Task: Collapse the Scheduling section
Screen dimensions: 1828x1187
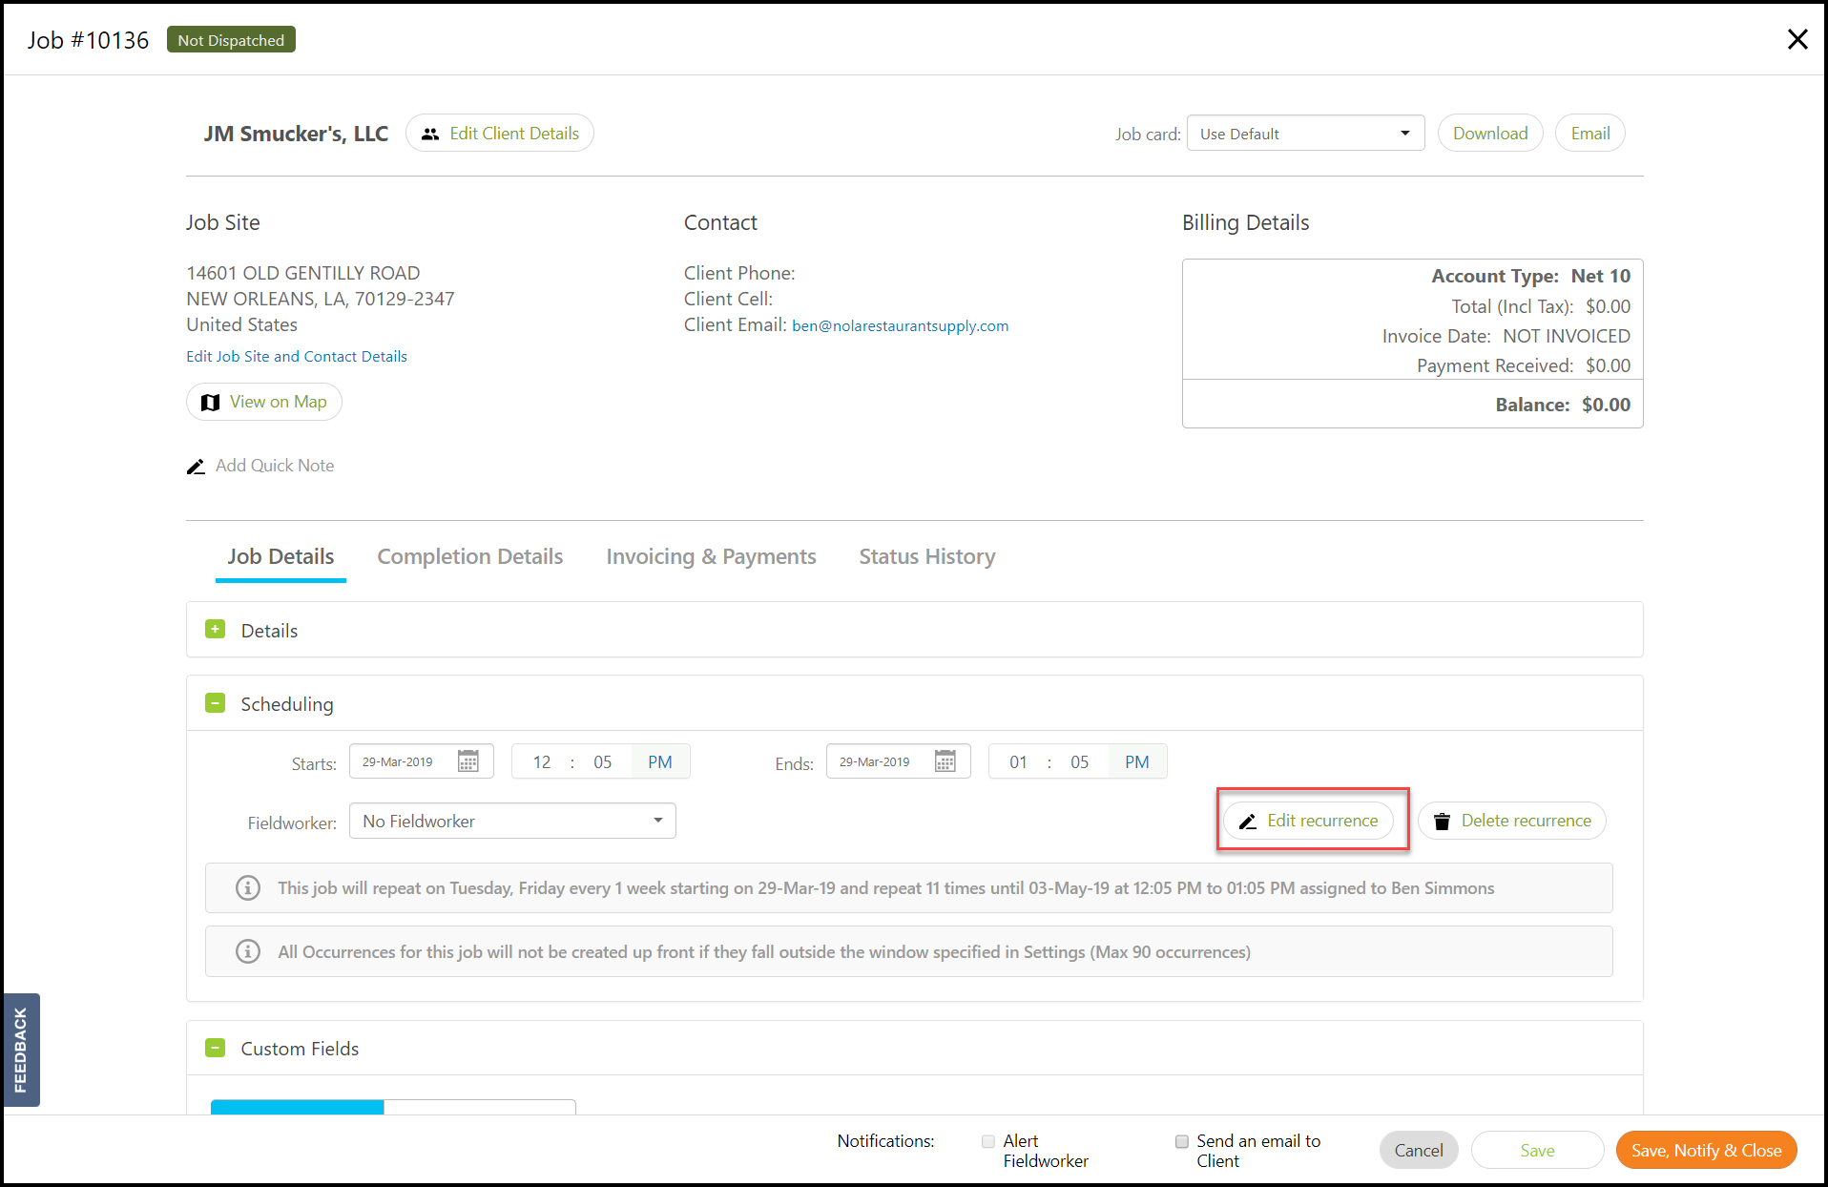Action: click(x=216, y=703)
